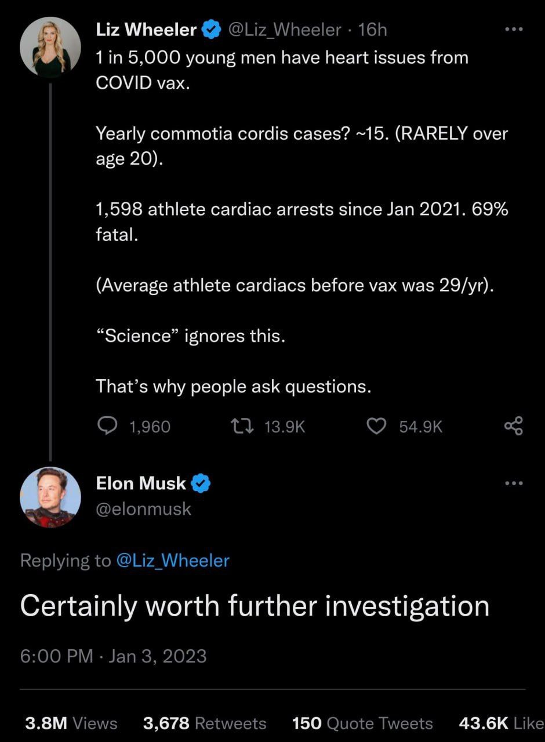Open the @Liz_Wheeler handle in header

click(285, 30)
